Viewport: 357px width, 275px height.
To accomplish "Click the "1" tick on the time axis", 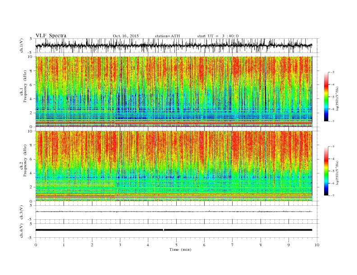I will pos(64,245).
